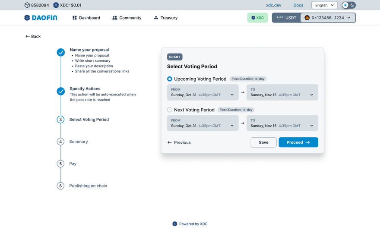Viewport: 380px width, 247px height.
Task: Open the English language dropdown
Action: coord(324,5)
